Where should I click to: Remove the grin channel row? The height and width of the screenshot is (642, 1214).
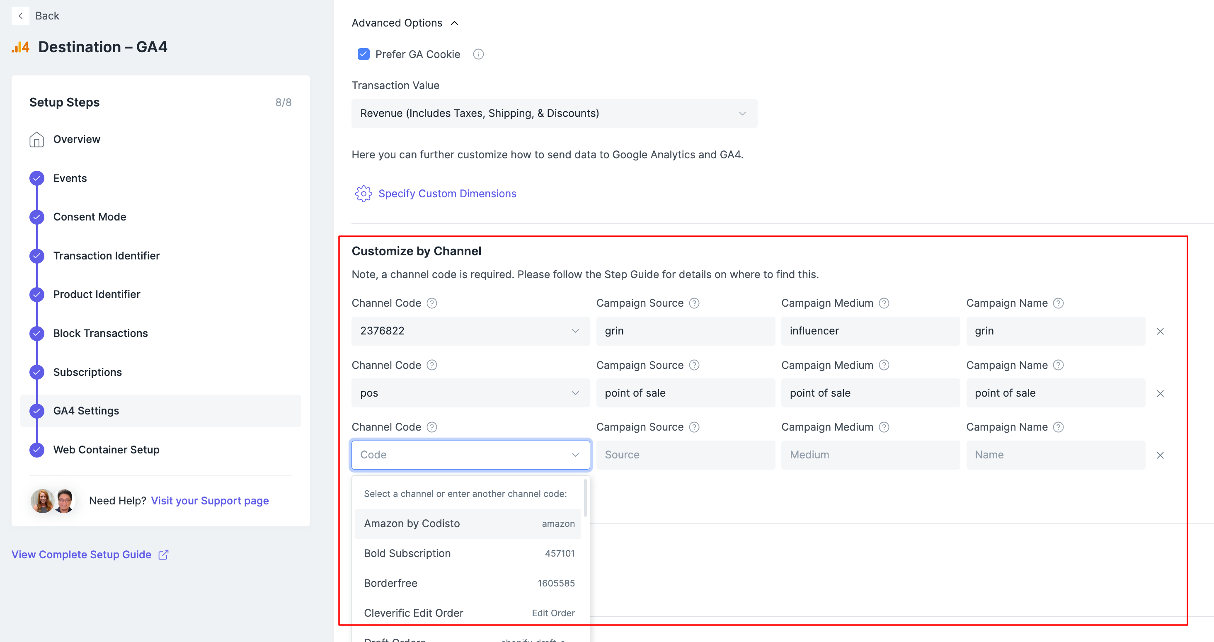pyautogui.click(x=1160, y=332)
